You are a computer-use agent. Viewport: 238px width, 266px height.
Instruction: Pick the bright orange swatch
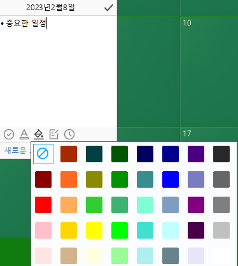coord(69,179)
